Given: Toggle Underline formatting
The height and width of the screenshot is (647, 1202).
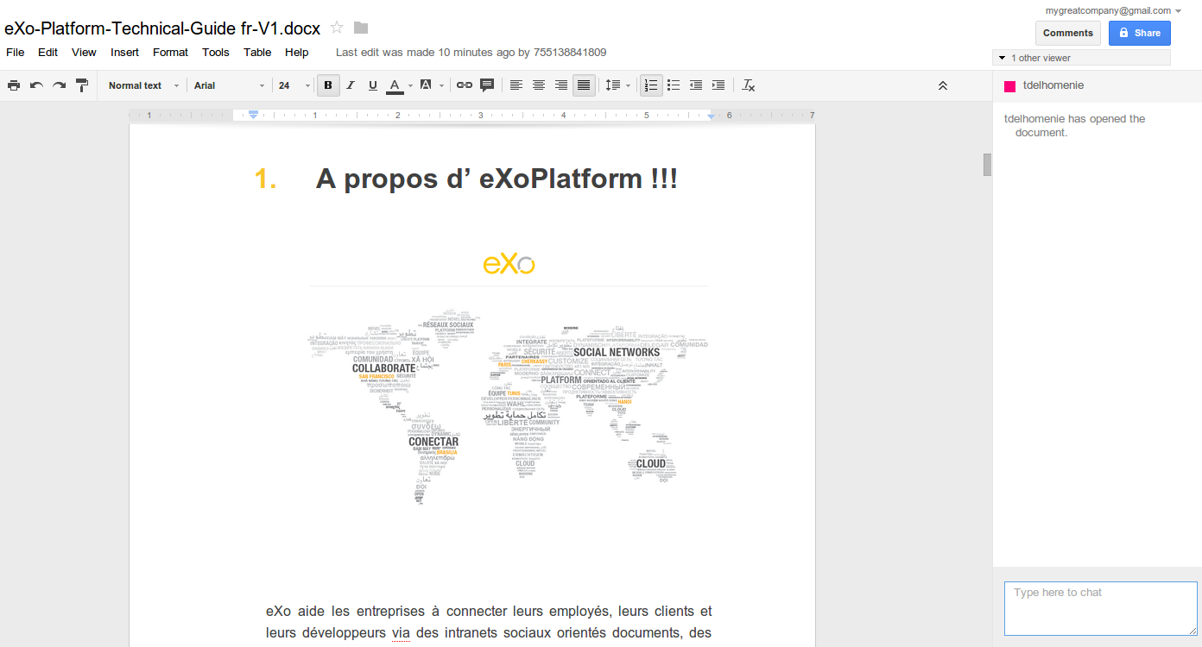Looking at the screenshot, I should [x=373, y=85].
